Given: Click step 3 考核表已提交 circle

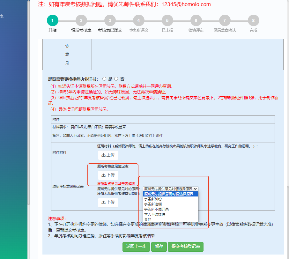Looking at the screenshot, I should tap(110, 21).
